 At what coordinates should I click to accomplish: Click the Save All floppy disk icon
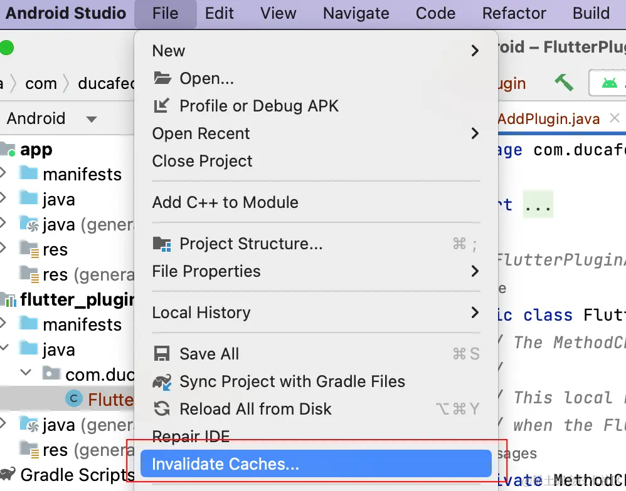click(x=162, y=354)
